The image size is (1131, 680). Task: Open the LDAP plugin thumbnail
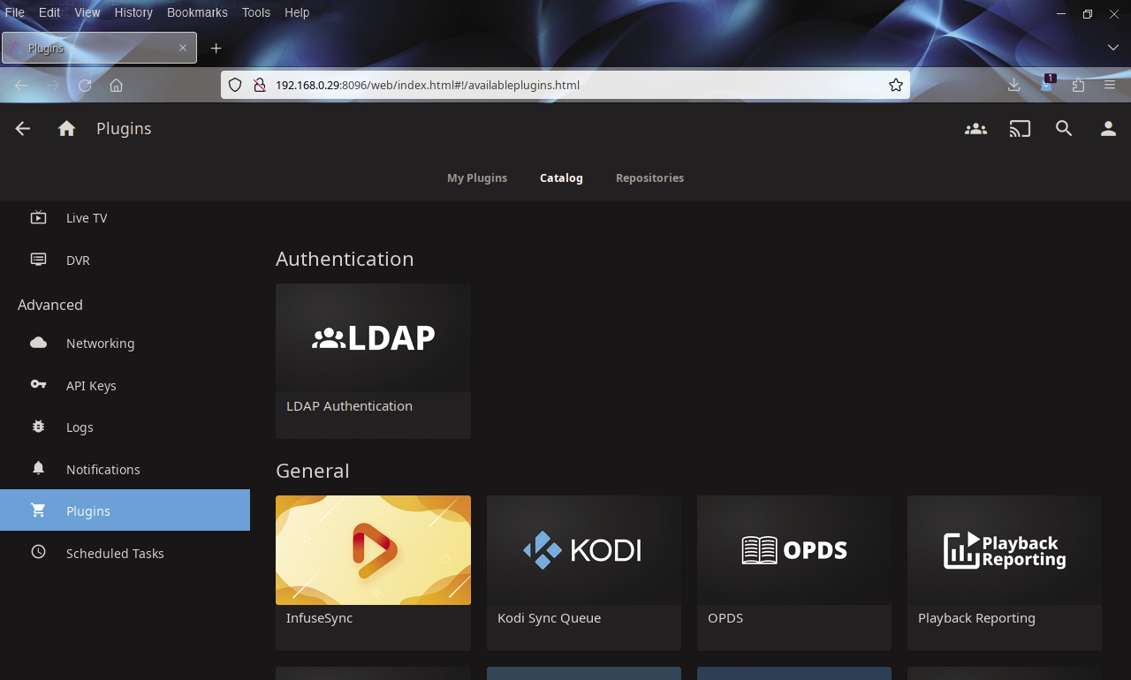tap(373, 338)
